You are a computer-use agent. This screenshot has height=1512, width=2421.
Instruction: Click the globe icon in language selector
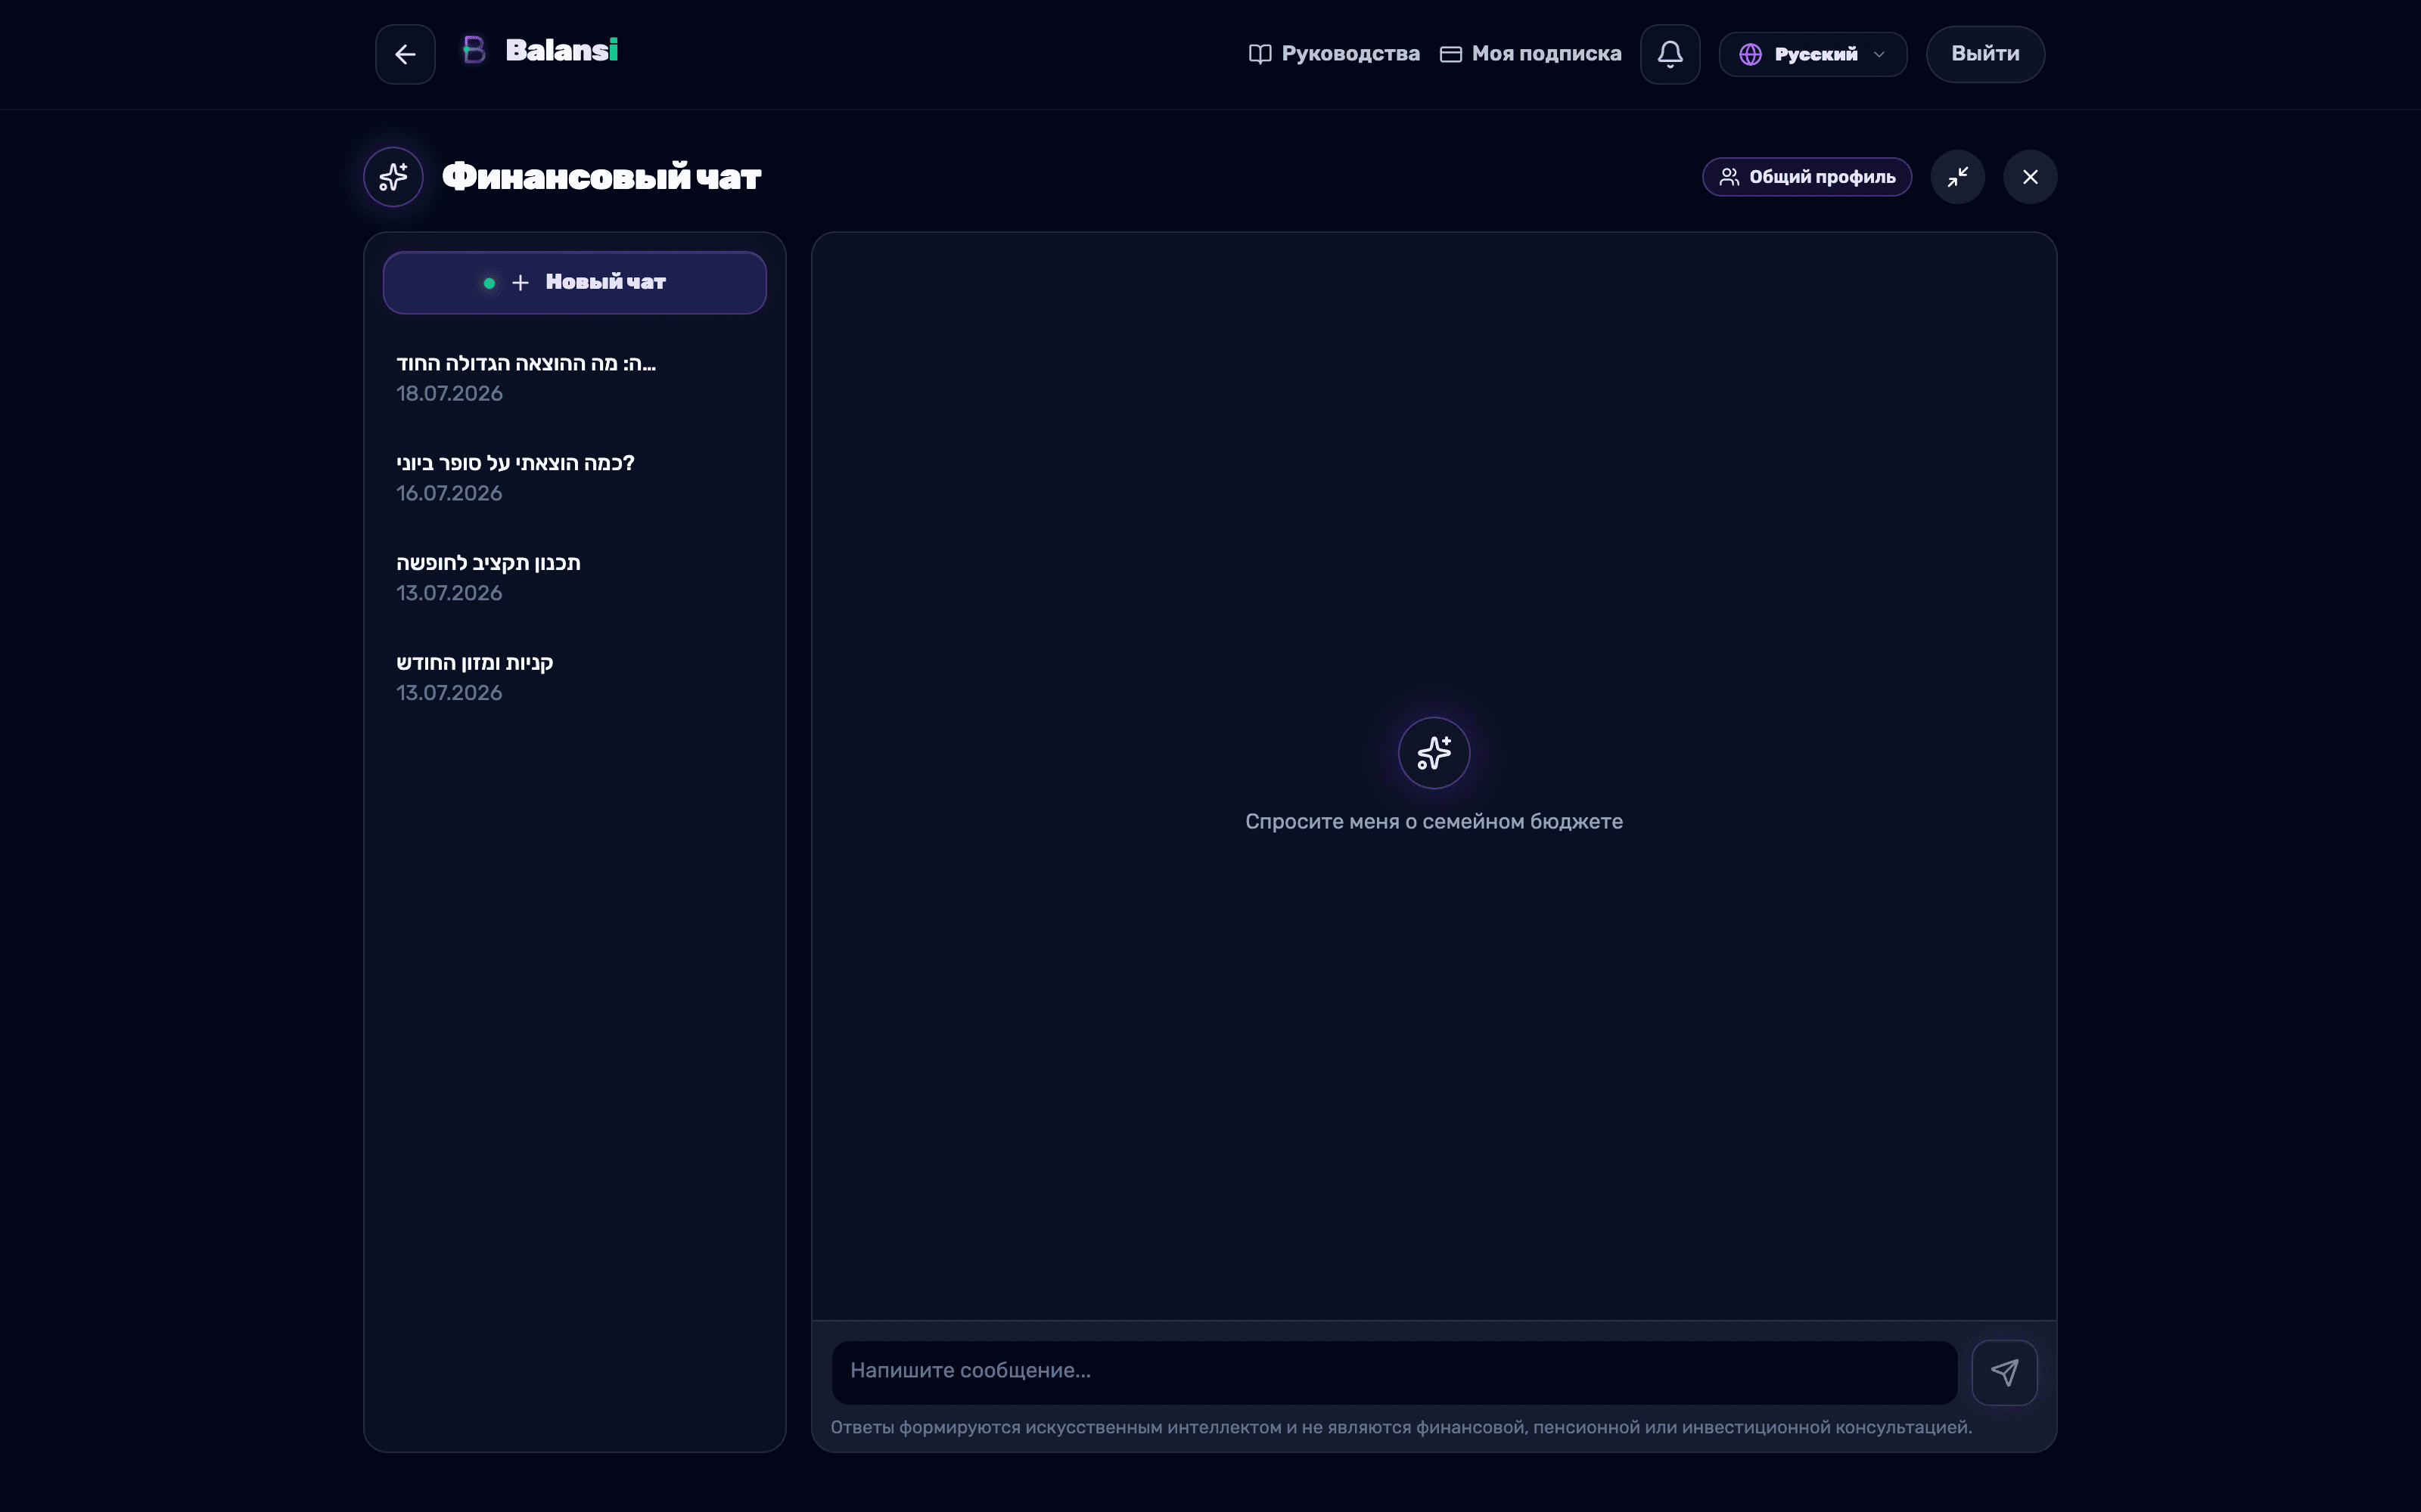[1750, 54]
